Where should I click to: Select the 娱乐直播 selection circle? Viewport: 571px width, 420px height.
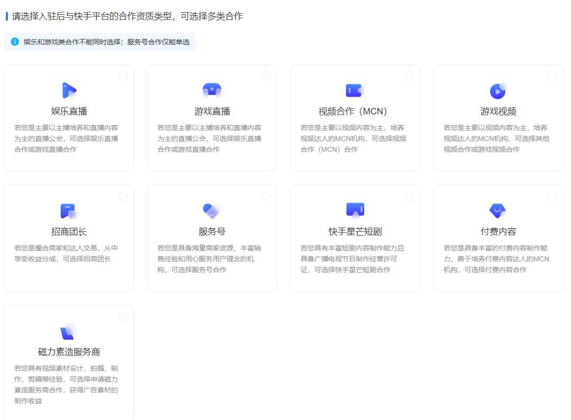tap(123, 76)
